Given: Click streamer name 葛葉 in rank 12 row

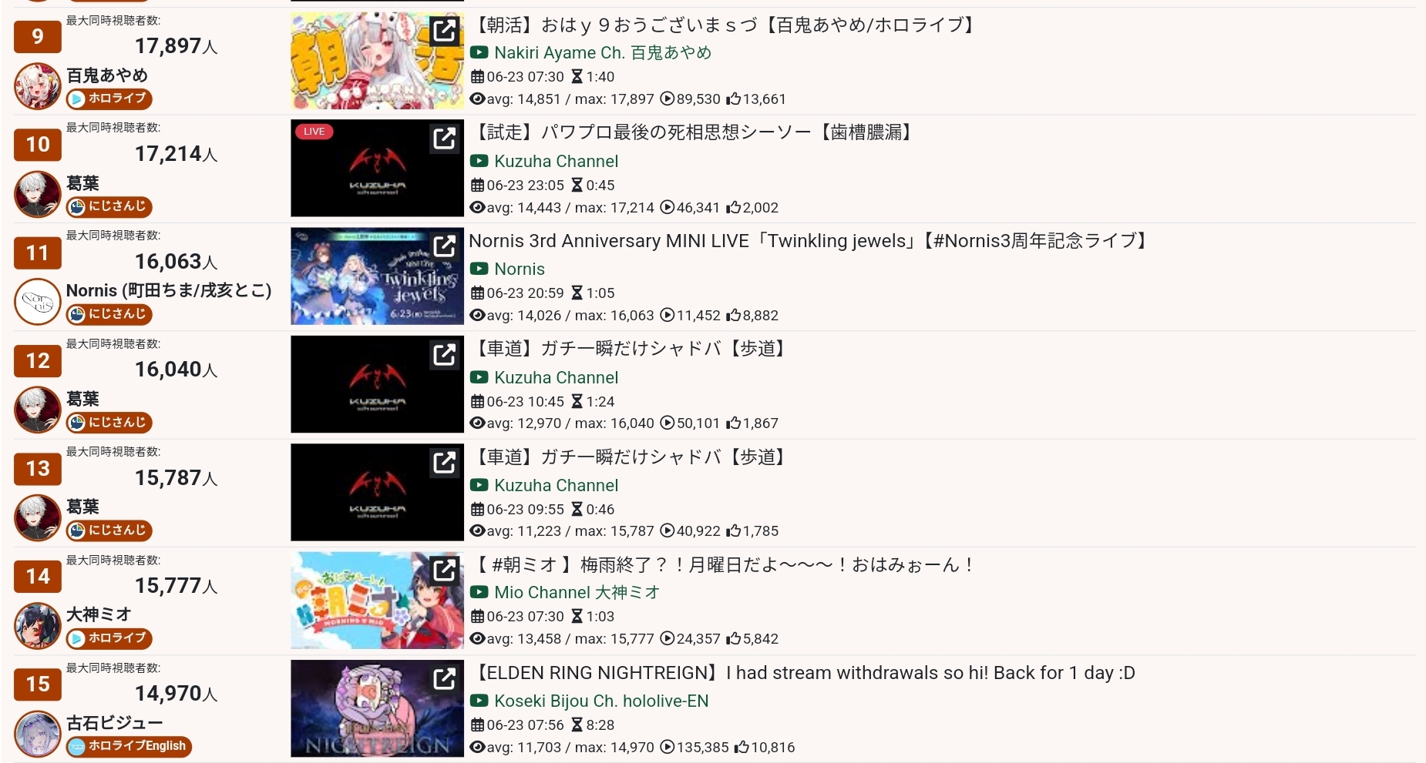Looking at the screenshot, I should [x=82, y=399].
